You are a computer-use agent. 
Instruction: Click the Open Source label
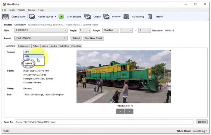click(x=18, y=17)
